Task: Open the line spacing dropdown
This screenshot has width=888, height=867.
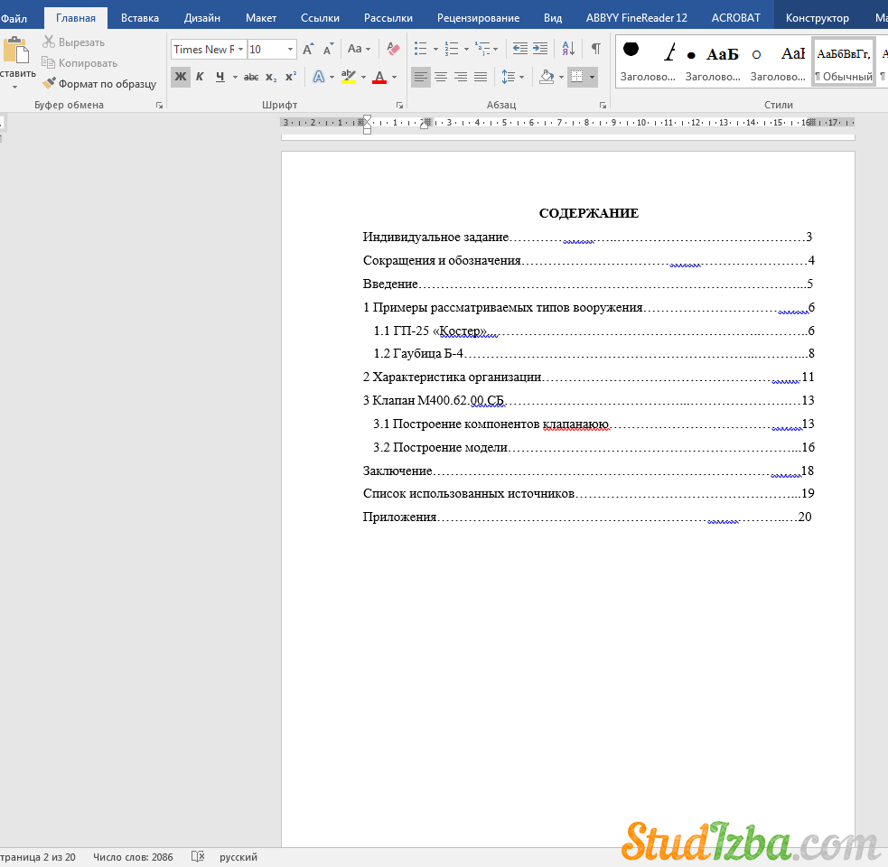Action: pyautogui.click(x=512, y=77)
